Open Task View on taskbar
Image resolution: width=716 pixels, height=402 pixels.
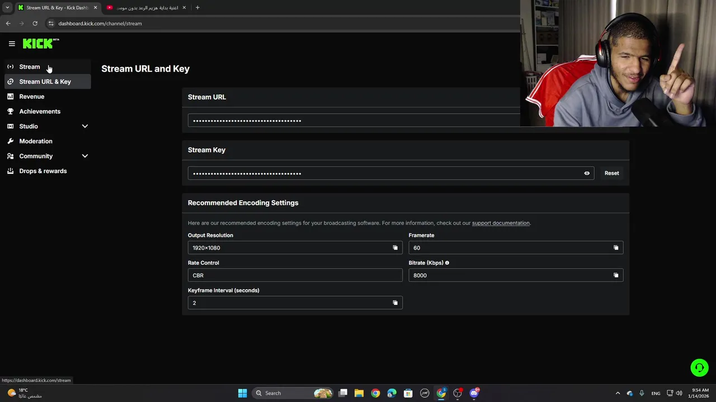point(343,393)
